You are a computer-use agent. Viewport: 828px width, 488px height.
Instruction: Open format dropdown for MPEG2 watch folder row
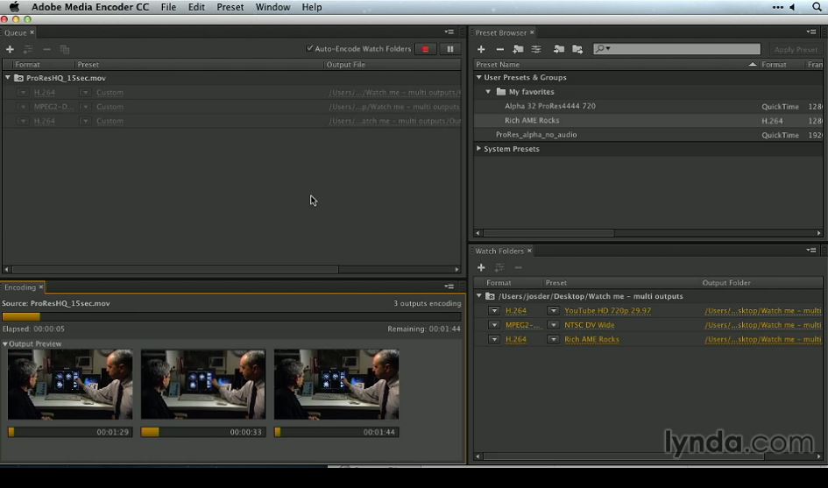click(x=494, y=325)
